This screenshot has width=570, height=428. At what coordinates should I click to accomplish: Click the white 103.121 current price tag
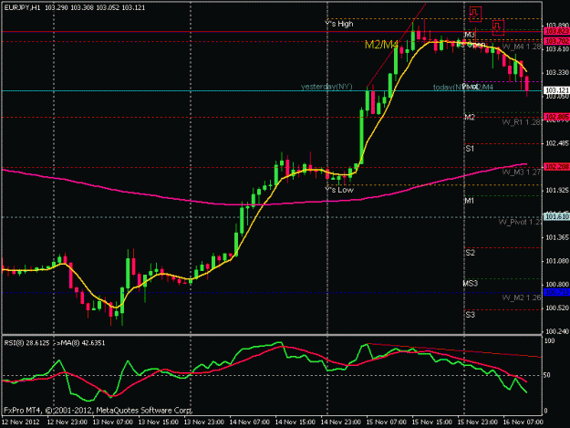tap(557, 90)
